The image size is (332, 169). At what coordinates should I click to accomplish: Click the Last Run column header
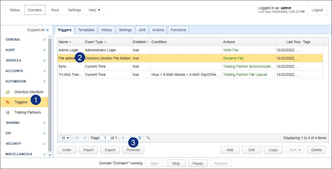pos(288,42)
